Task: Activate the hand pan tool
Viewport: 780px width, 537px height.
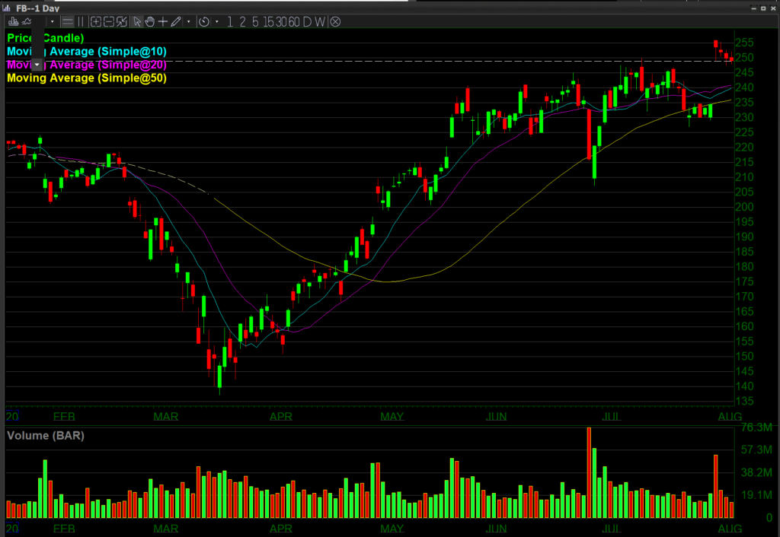Action: click(x=150, y=21)
